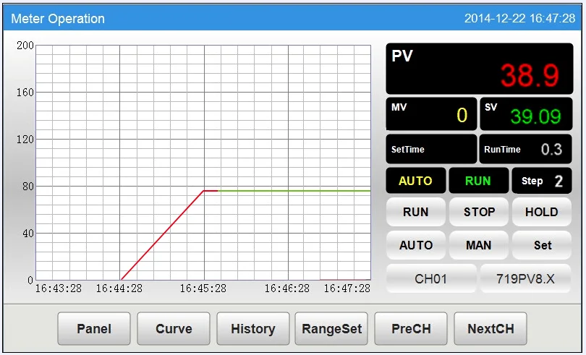Open the Set button
Viewport: 586px width, 355px height.
tap(542, 245)
